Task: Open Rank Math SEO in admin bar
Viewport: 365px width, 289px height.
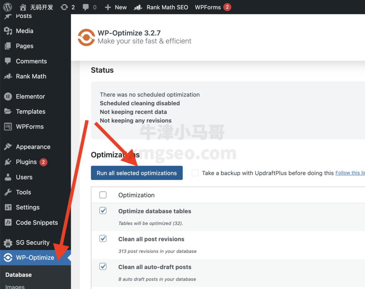Action: [167, 7]
